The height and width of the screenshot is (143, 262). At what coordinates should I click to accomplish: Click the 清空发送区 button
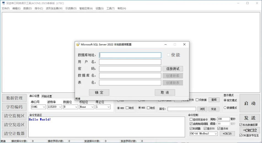tap(14, 125)
